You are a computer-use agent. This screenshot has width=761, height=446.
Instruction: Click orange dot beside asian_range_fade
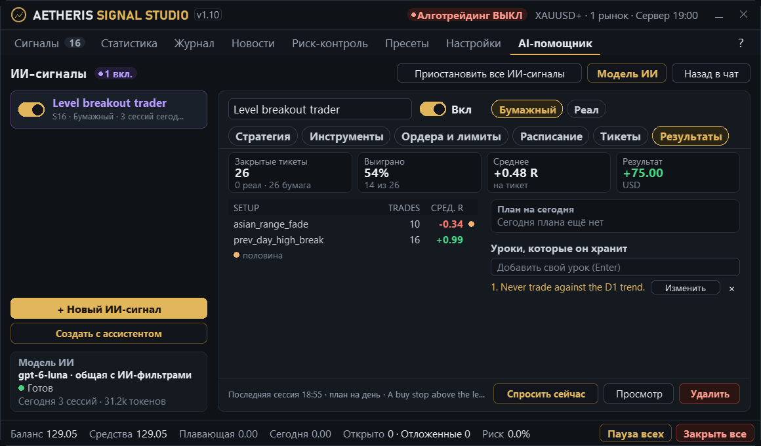point(471,224)
